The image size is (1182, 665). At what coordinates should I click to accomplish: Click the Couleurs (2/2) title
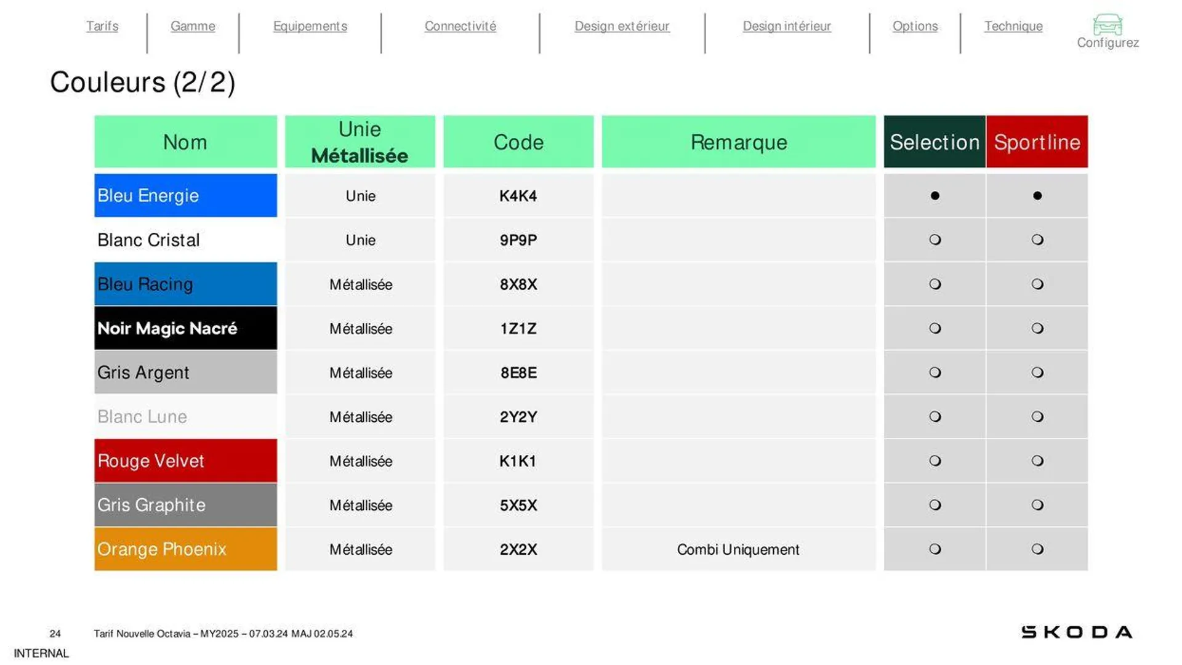click(143, 83)
